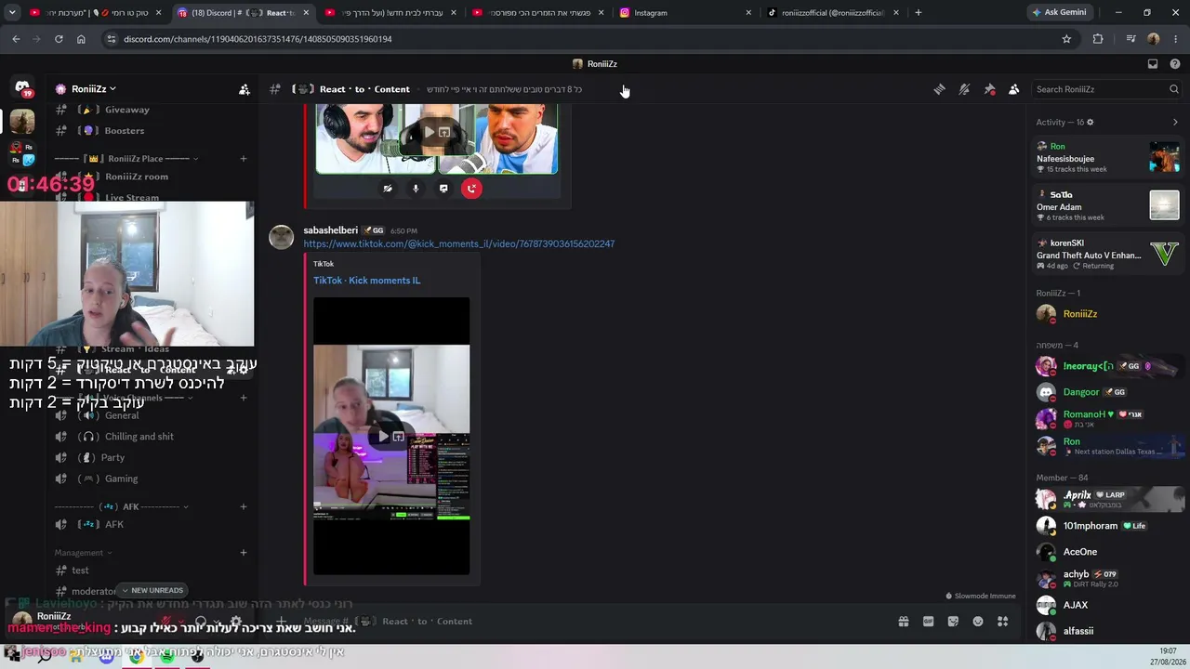Select member AJAX in member list
This screenshot has width=1190, height=669.
(x=1107, y=605)
